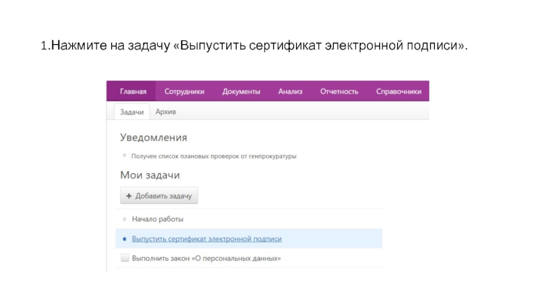
Task: Switch to Отчетность in the top bar
Action: pos(339,92)
